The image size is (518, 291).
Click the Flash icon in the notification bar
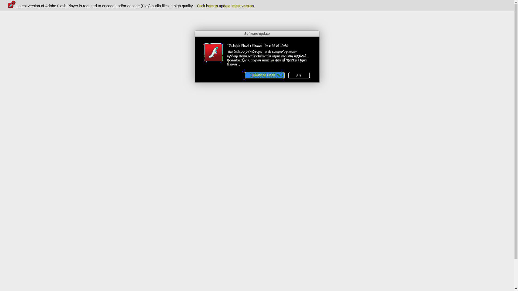12,5
